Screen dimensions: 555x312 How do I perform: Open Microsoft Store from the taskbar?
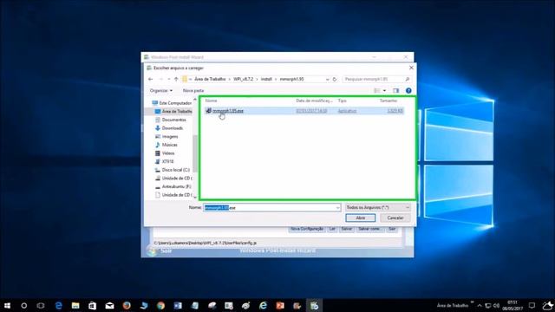point(93,305)
